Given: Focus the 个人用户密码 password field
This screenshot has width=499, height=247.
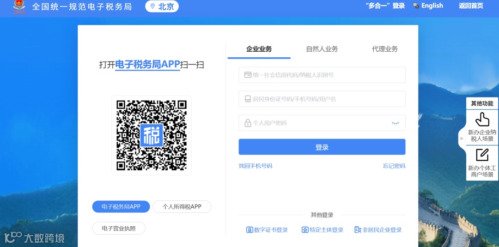Looking at the screenshot, I should pyautogui.click(x=322, y=123).
